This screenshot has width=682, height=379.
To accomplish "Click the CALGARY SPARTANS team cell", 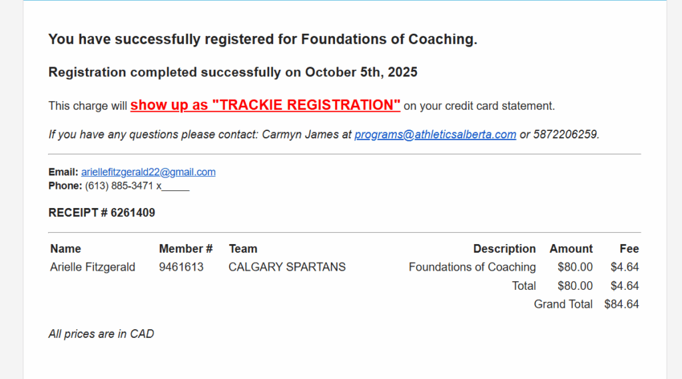I will [287, 267].
